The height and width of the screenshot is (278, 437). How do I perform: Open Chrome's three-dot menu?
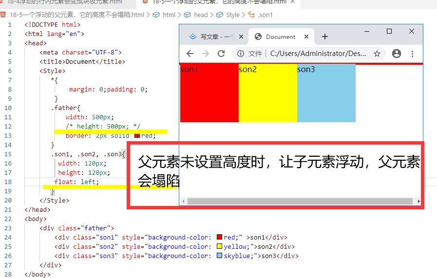tap(412, 54)
